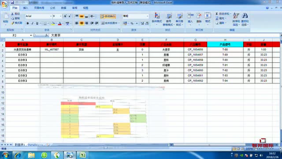Viewport: 282px width, 159px height.
Task: Click the Insert cells icon
Action: (190, 16)
